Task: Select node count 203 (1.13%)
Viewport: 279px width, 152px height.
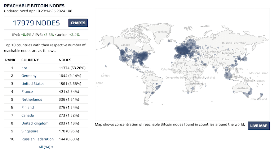Action: pyautogui.click(x=69, y=123)
